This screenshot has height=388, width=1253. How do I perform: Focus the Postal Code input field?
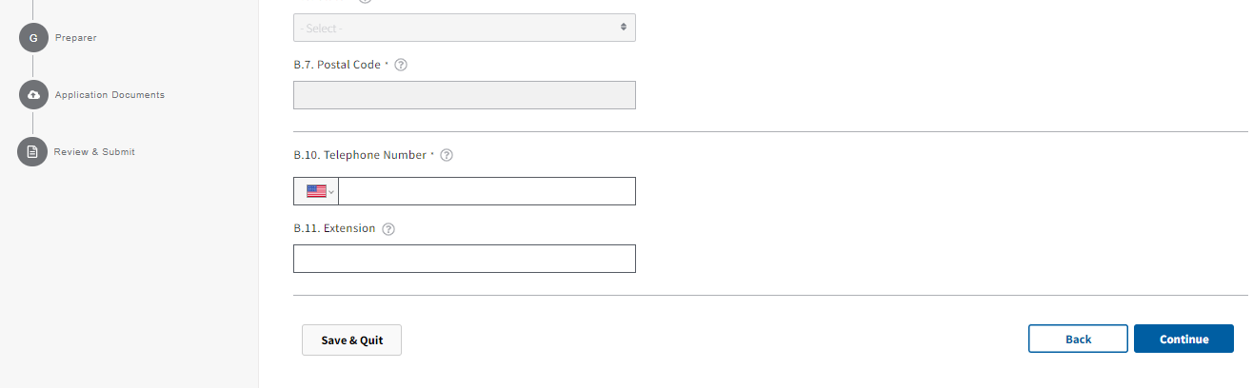pyautogui.click(x=464, y=95)
